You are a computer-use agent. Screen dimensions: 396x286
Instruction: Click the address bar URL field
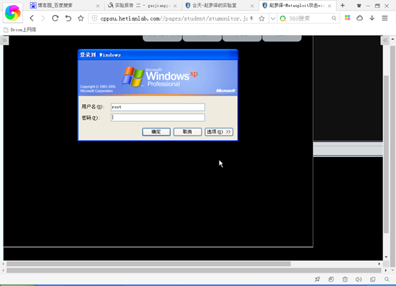coord(174,19)
